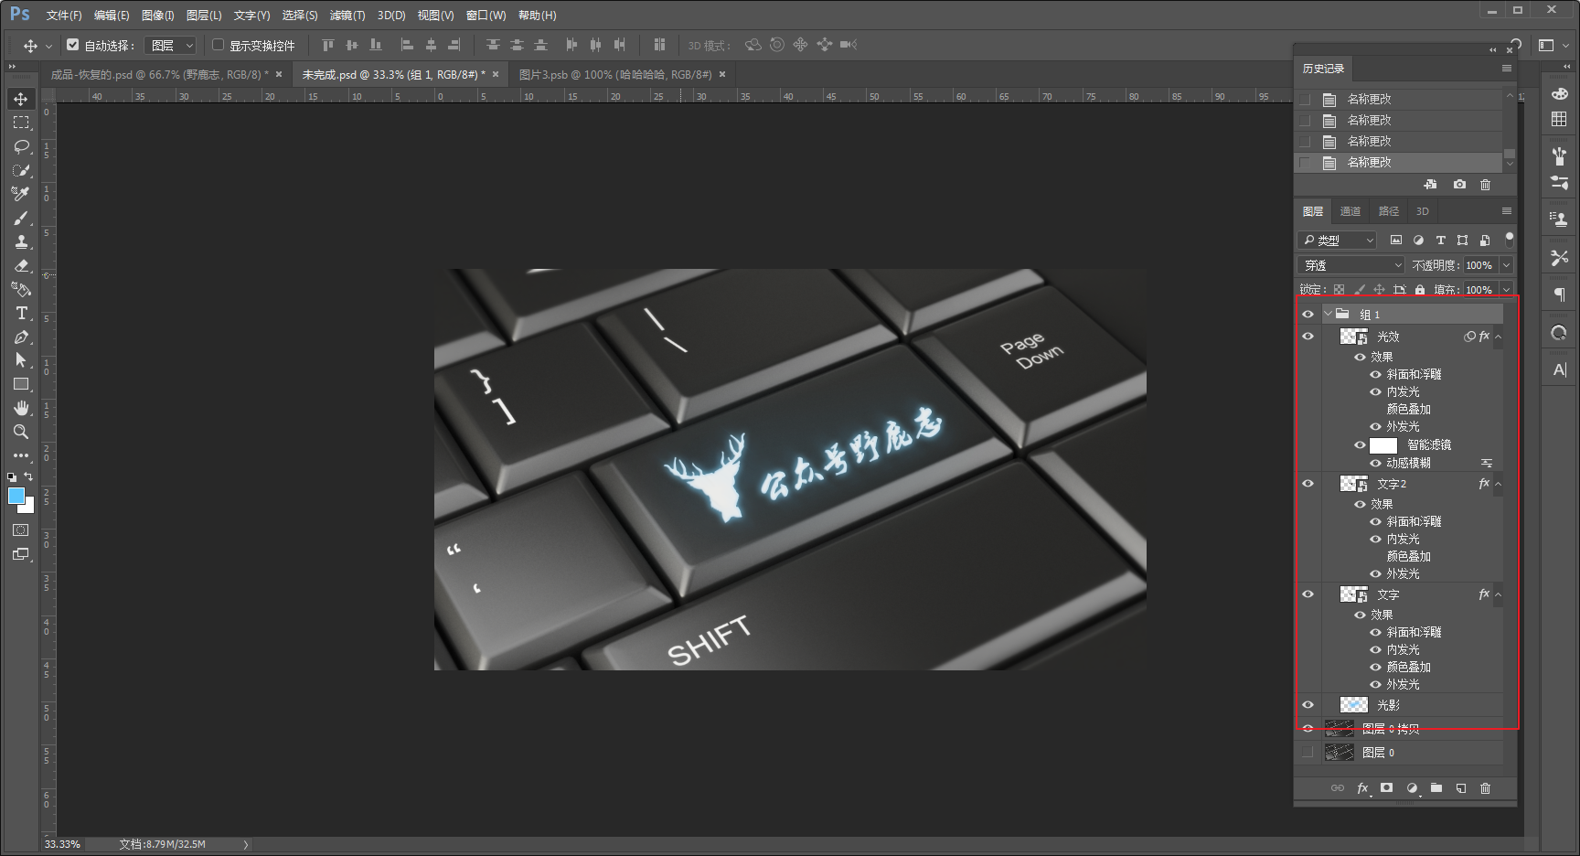Image resolution: width=1580 pixels, height=856 pixels.
Task: Switch to the 路径 panel tab
Action: click(1389, 211)
